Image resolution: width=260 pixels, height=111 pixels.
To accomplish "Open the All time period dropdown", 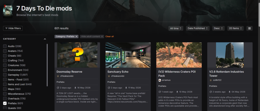I will click(176, 28).
